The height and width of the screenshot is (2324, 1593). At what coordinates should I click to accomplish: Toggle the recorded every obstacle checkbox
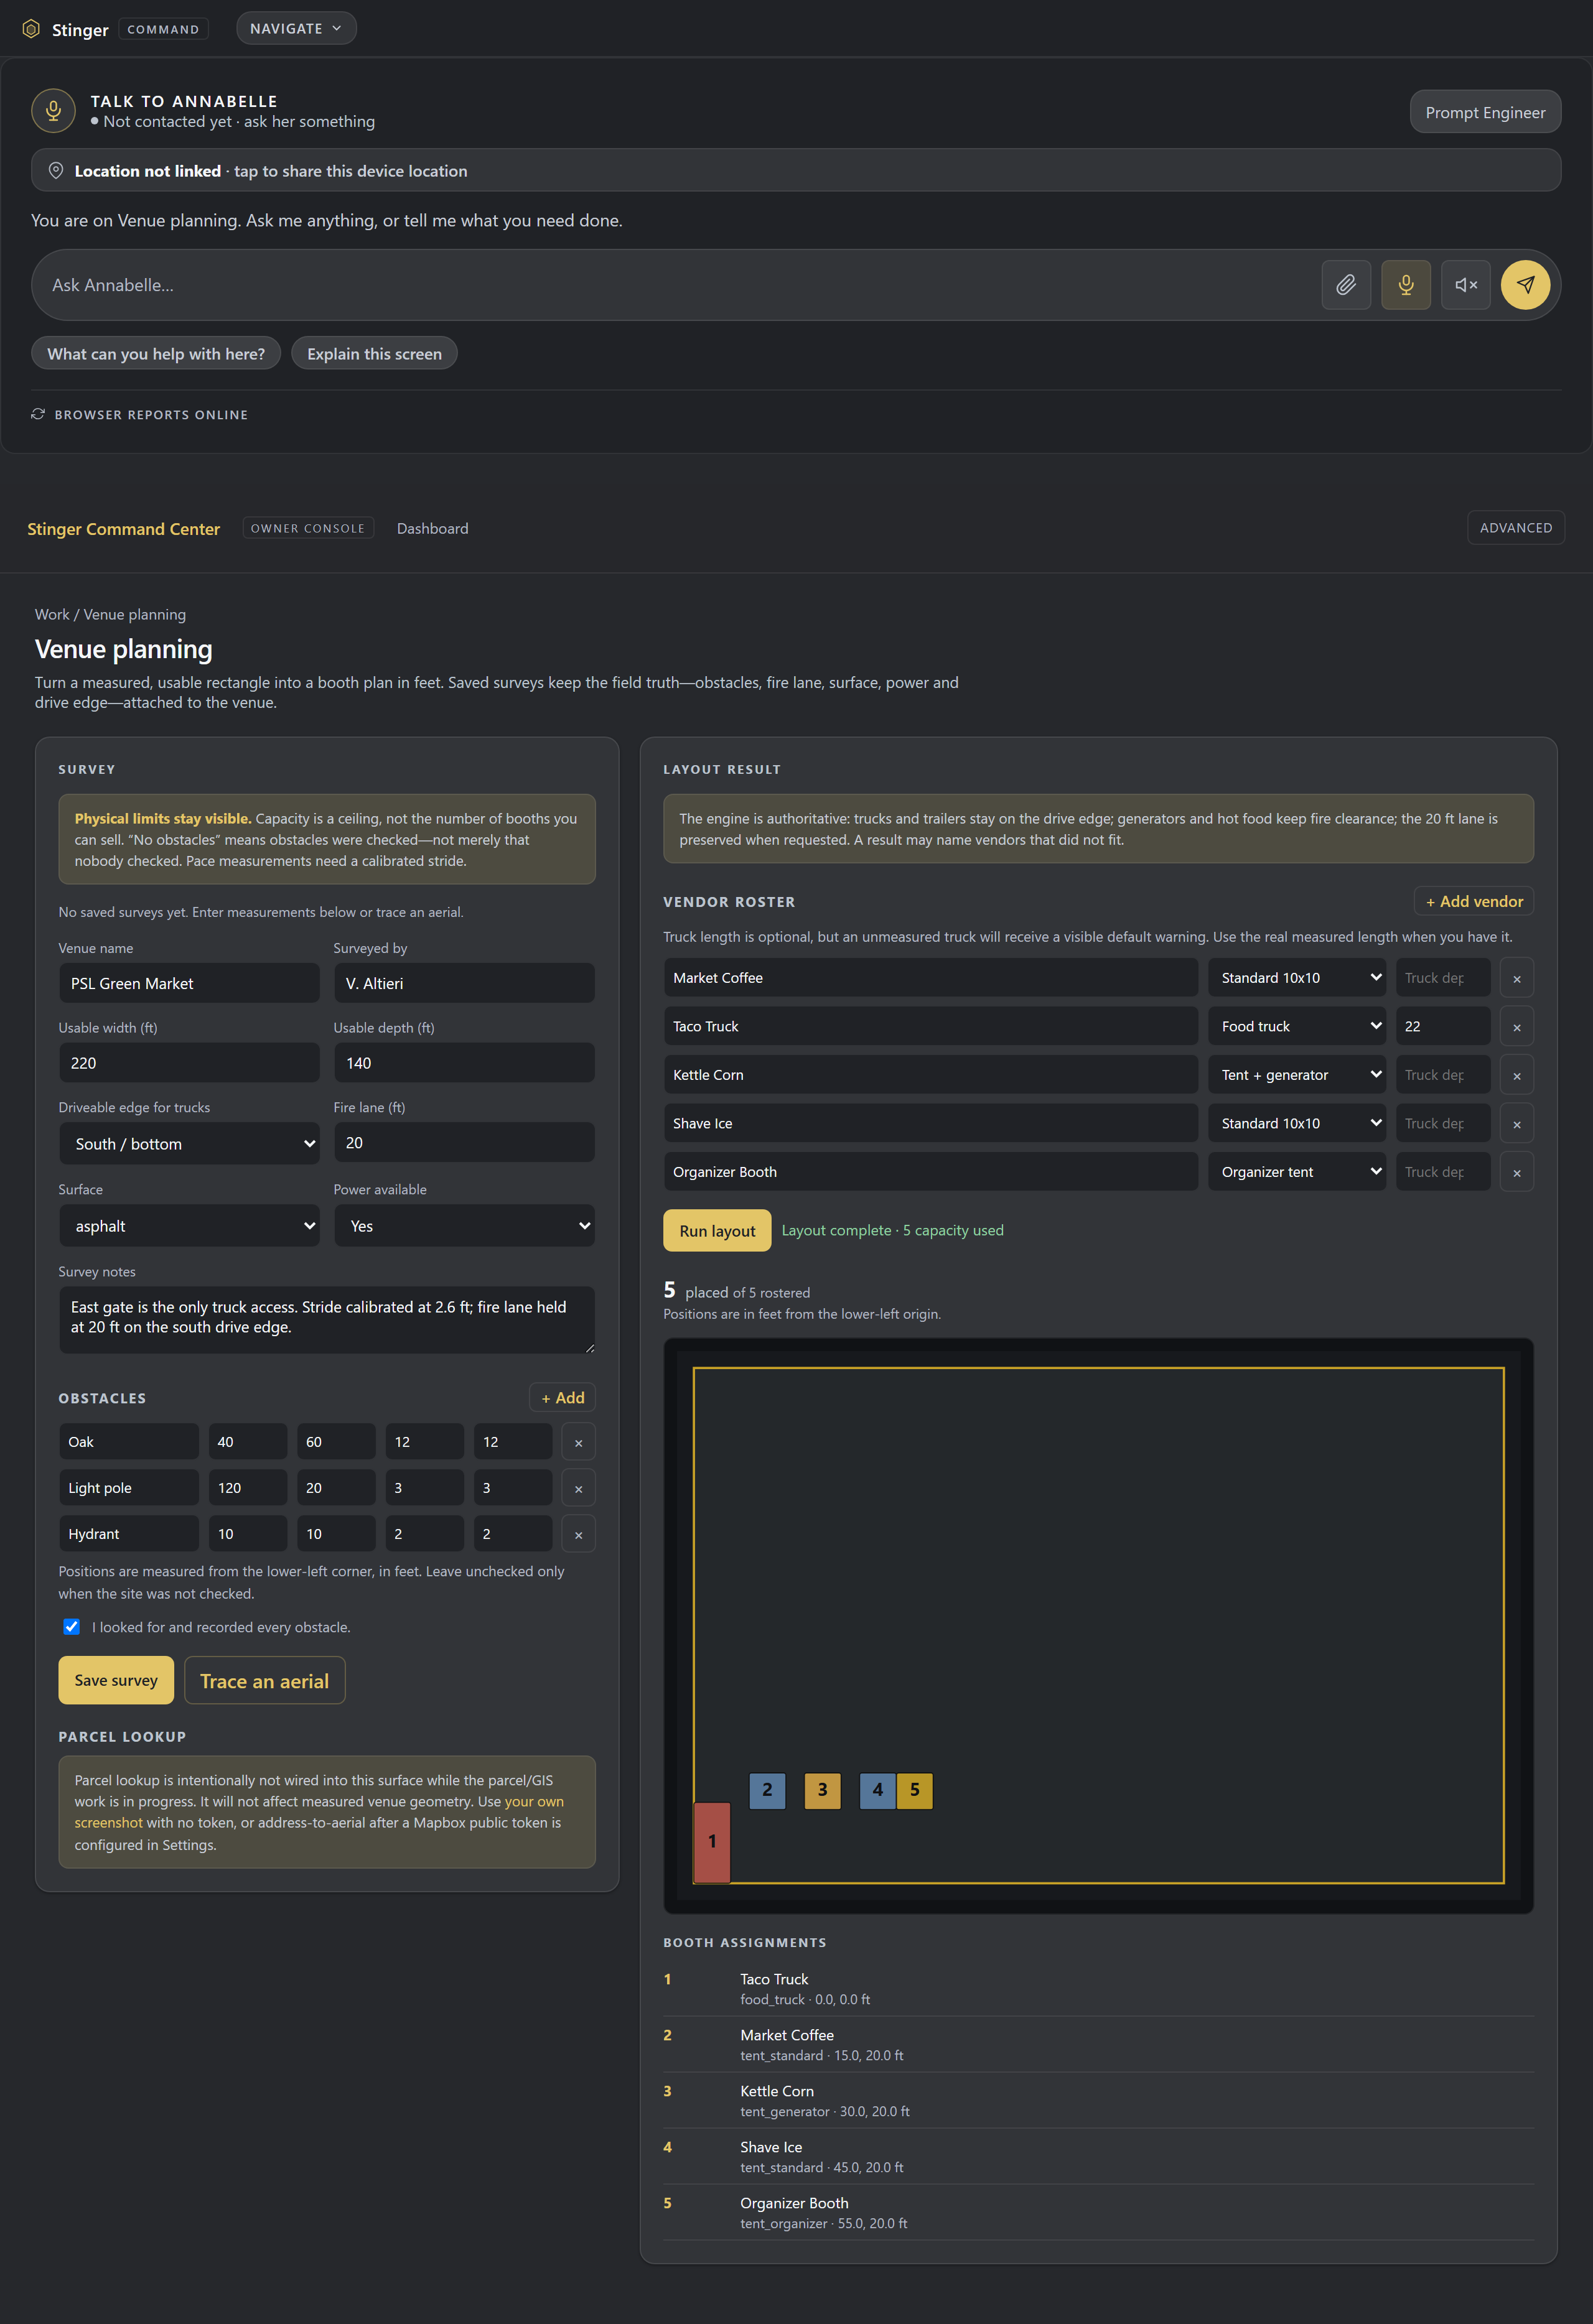pos(71,1627)
